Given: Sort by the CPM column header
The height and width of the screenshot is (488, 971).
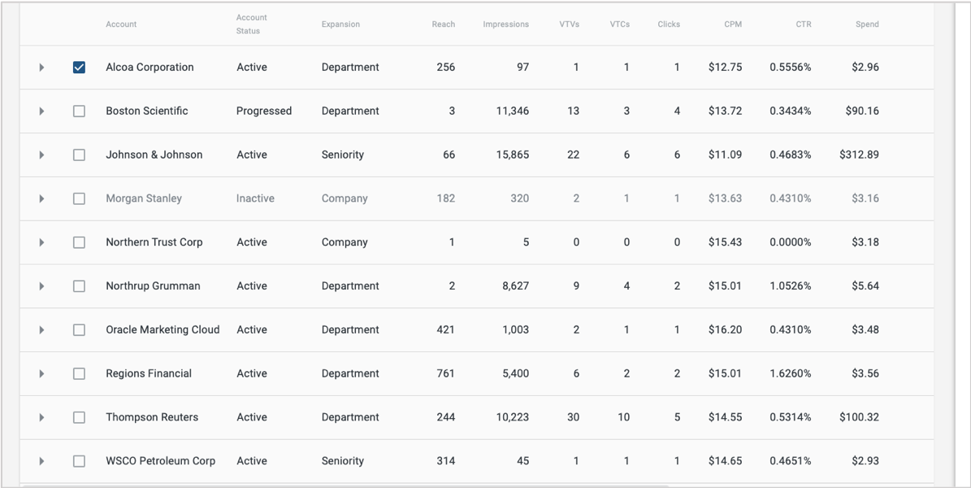Looking at the screenshot, I should (733, 24).
